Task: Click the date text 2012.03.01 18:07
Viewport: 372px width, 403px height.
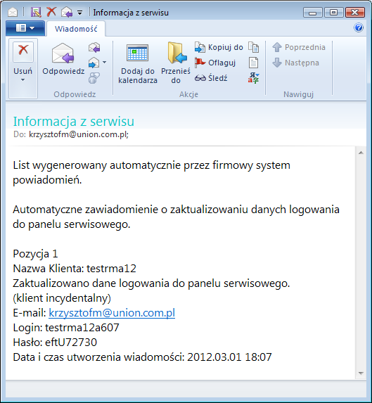Action: 229,357
